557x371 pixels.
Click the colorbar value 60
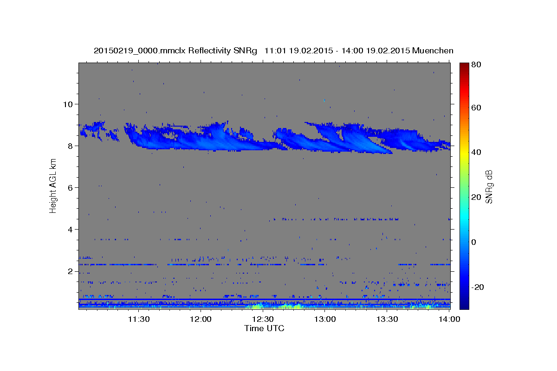click(476, 108)
